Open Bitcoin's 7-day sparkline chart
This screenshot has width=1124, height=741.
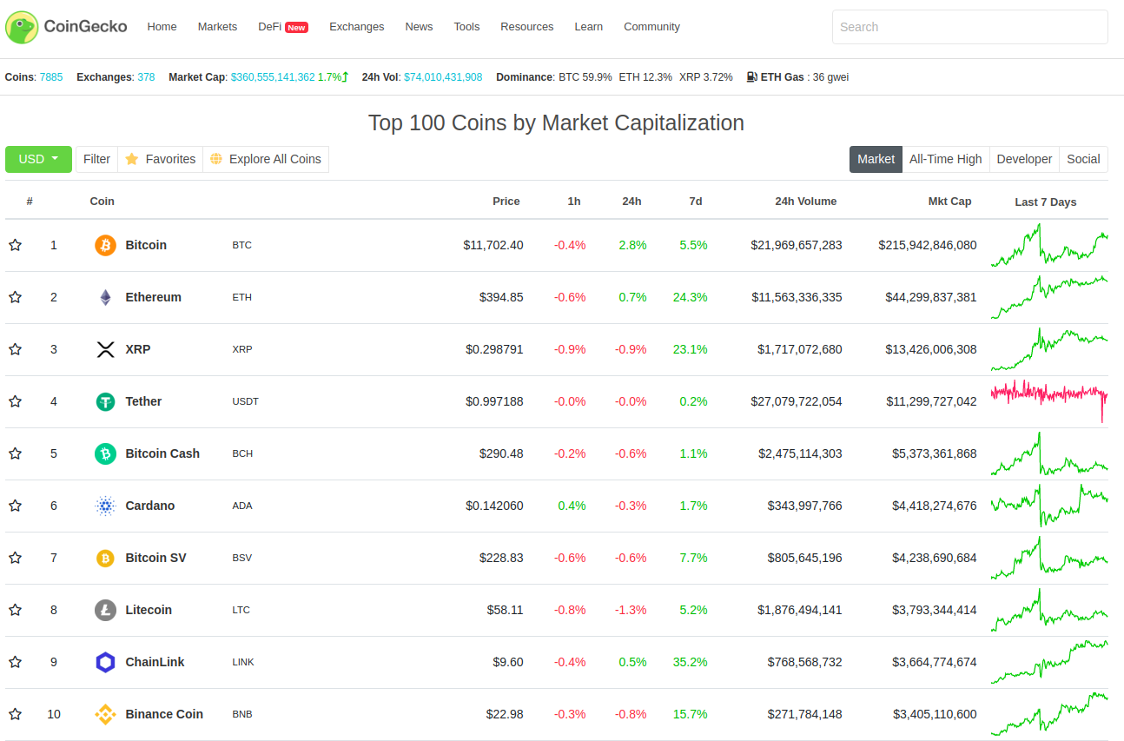[x=1049, y=245]
